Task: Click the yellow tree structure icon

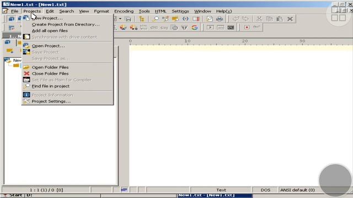Action: pyautogui.click(x=142, y=19)
